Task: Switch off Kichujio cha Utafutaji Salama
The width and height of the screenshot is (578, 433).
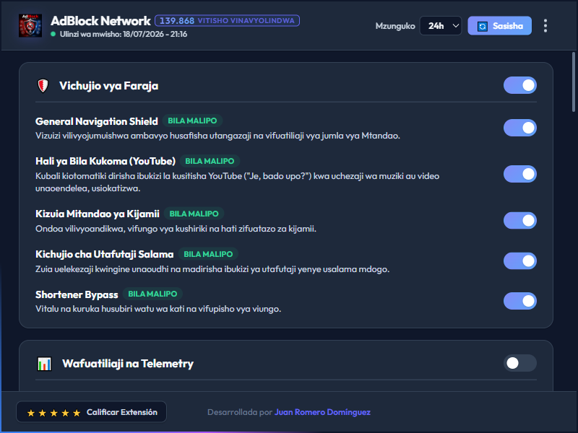Action: coord(519,261)
